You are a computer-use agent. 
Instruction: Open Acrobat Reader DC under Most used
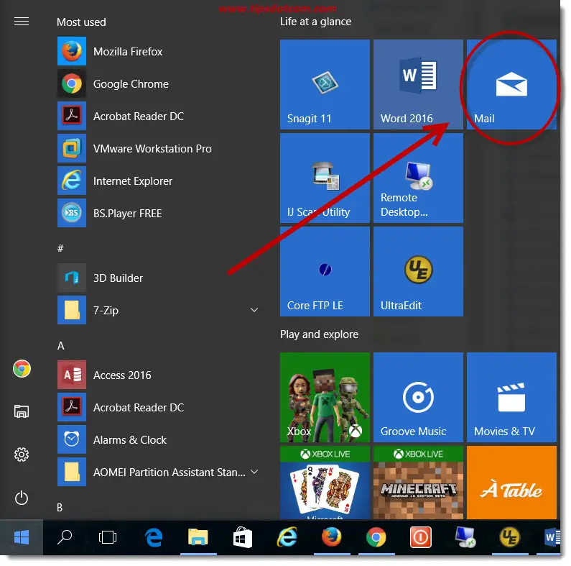[159, 116]
